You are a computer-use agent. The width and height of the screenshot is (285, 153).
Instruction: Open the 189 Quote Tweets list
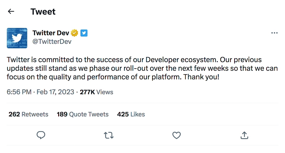pos(83,114)
